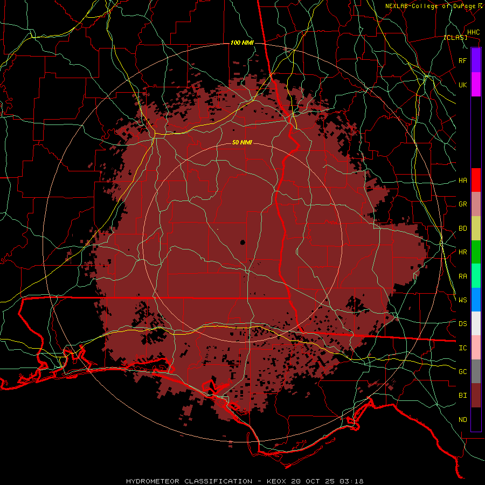Click the WS legend label
This screenshot has height=485, width=485.
462,300
